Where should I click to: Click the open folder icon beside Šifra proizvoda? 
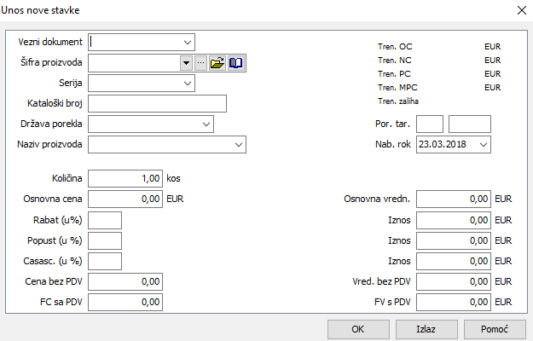[x=217, y=62]
